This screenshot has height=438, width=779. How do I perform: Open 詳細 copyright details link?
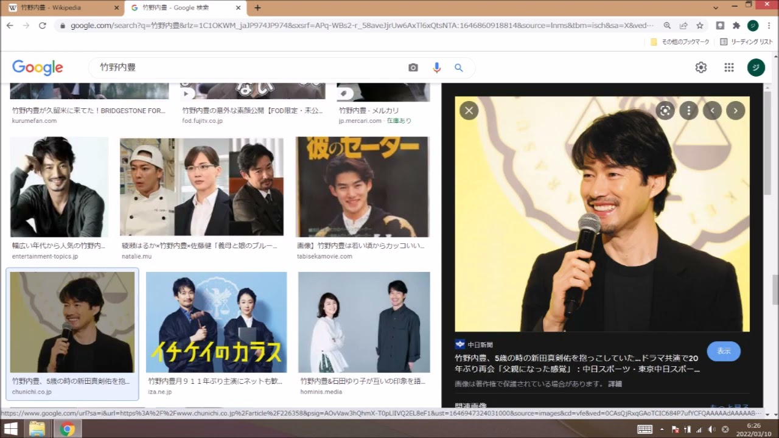[615, 384]
